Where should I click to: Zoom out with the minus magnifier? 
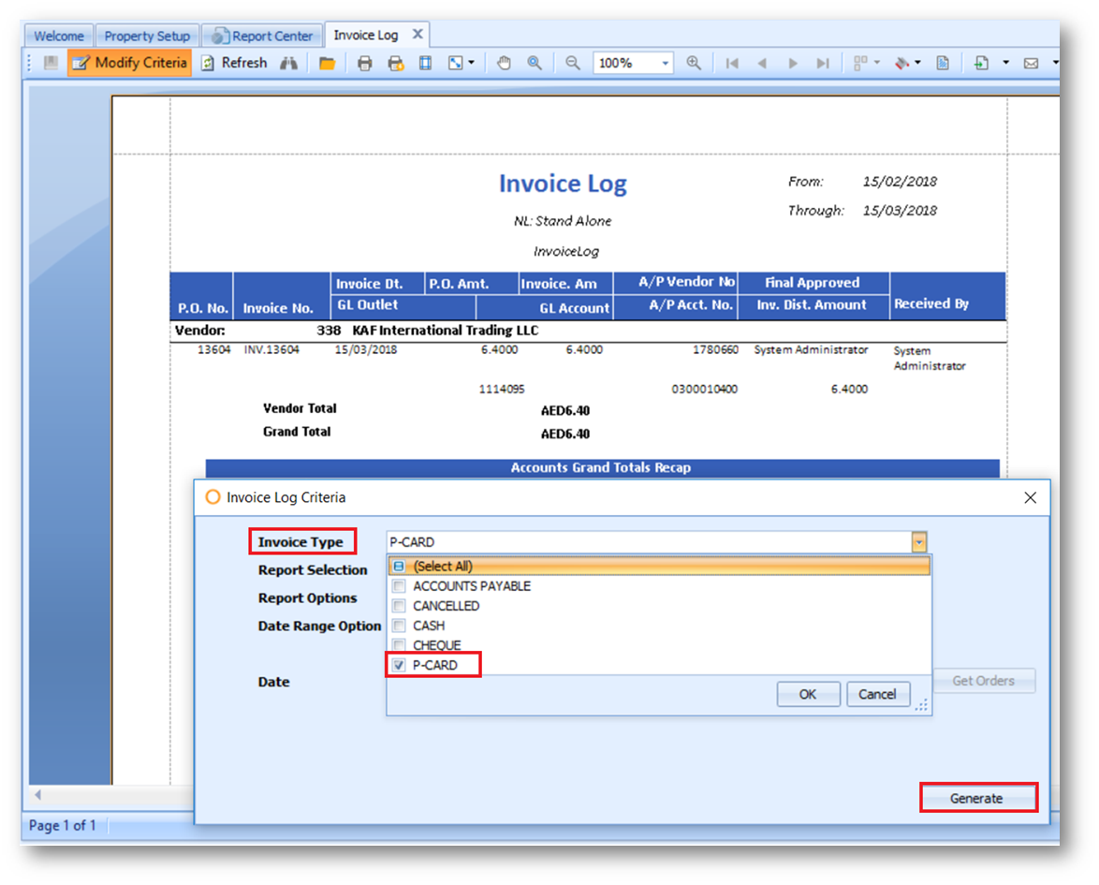[572, 63]
